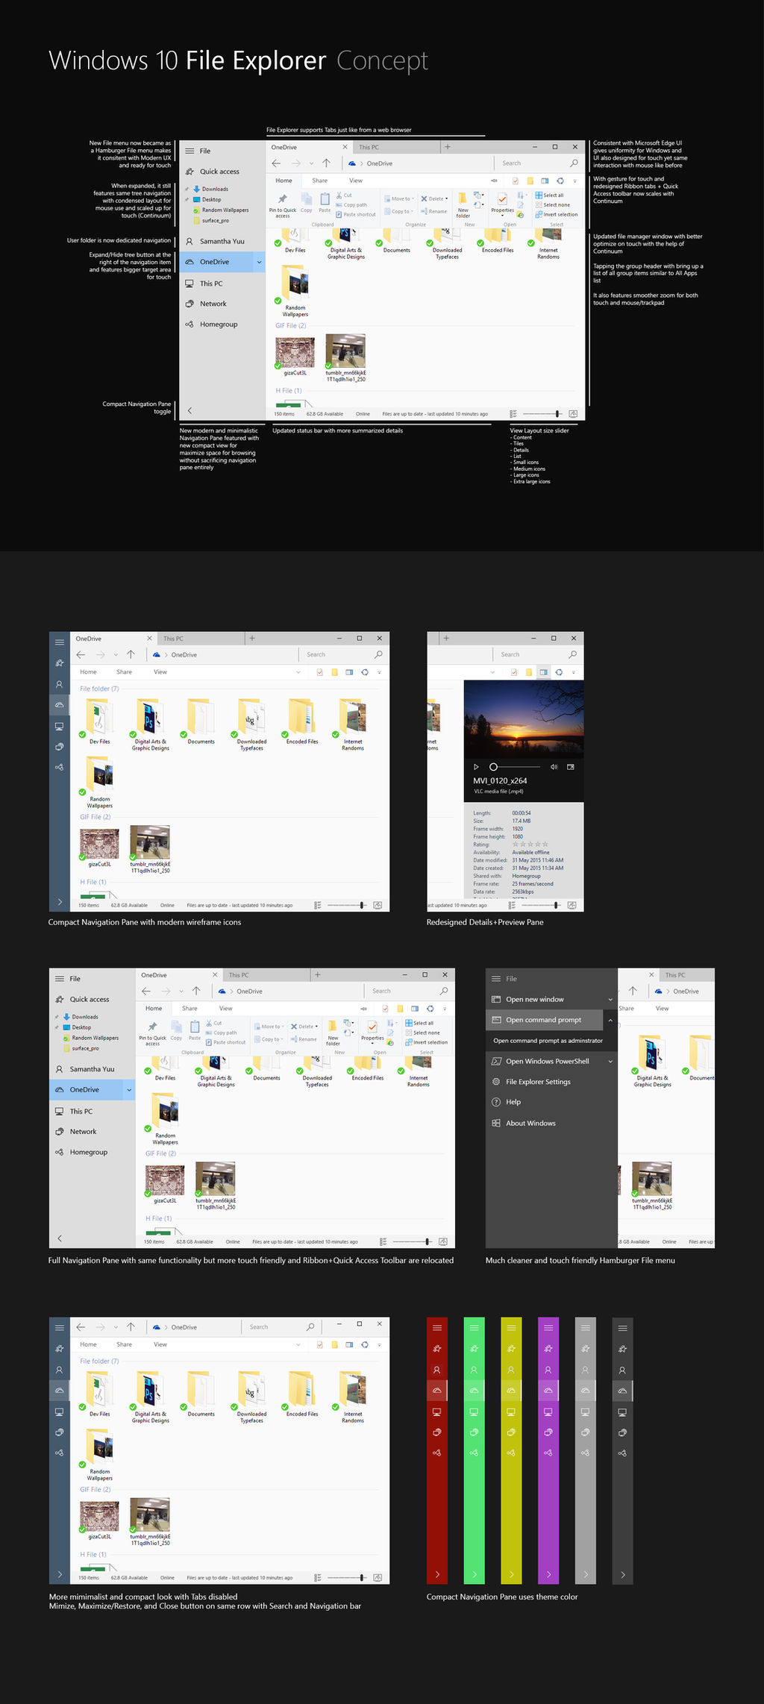Image resolution: width=764 pixels, height=1704 pixels.
Task: Click Paste in top annotated window ribbon
Action: [325, 203]
